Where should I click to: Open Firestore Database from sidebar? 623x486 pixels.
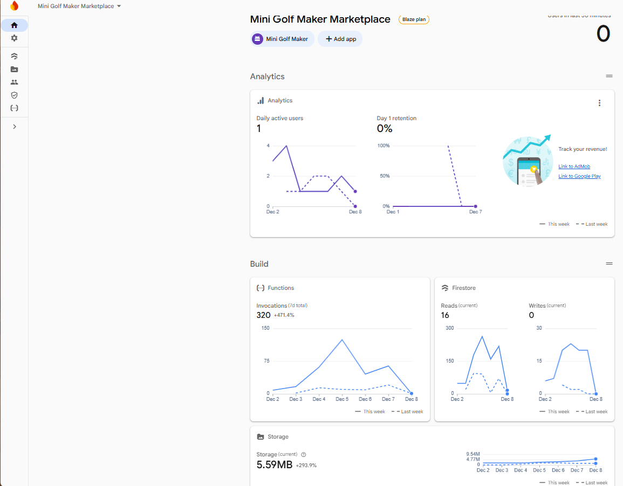tap(15, 56)
